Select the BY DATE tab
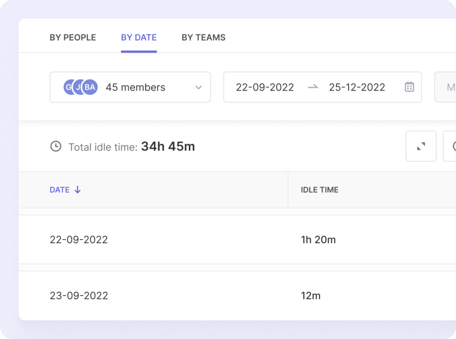Screen dimensions: 456x339 tap(138, 38)
